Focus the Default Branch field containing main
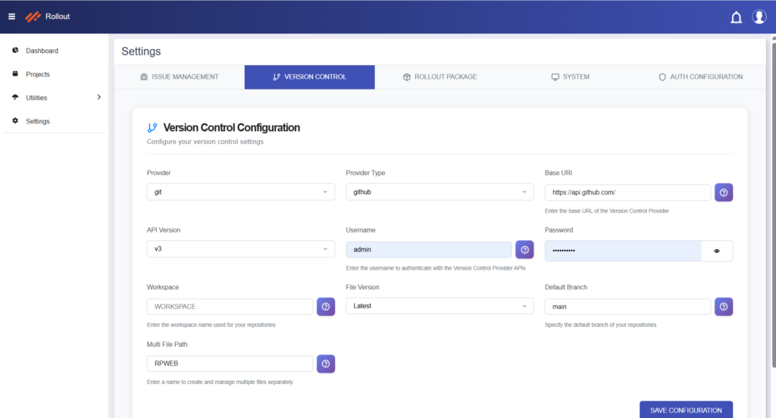This screenshot has width=776, height=418. [x=627, y=307]
